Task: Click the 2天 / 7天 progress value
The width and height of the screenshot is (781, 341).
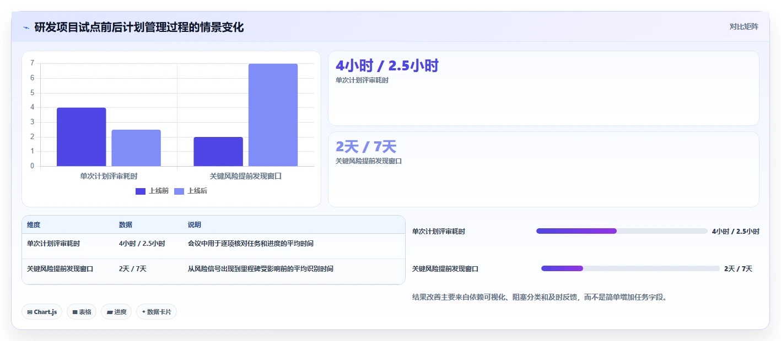Action: click(x=739, y=269)
